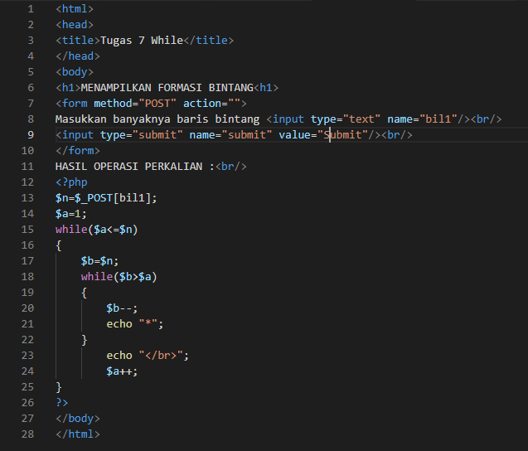Click the name value "bil1" on line 8
528x451 pixels.
[x=438, y=119]
